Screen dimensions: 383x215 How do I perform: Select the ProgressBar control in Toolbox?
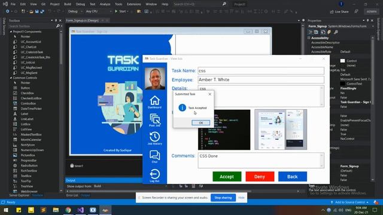[x=29, y=161]
